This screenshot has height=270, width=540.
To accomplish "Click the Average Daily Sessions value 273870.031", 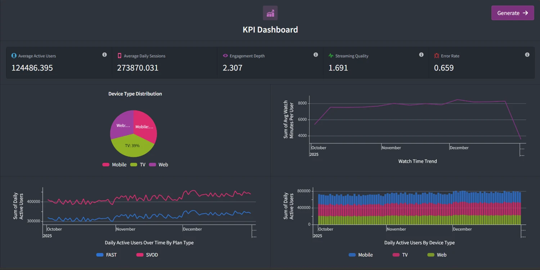I will coord(138,68).
